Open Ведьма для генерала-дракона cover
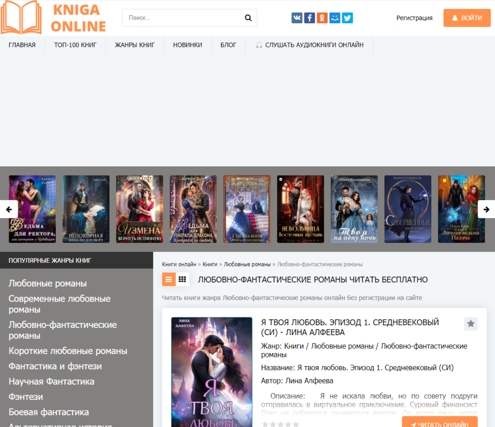The image size is (495, 427). (193, 209)
